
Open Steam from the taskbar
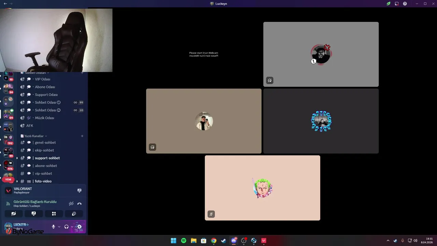[224, 241]
